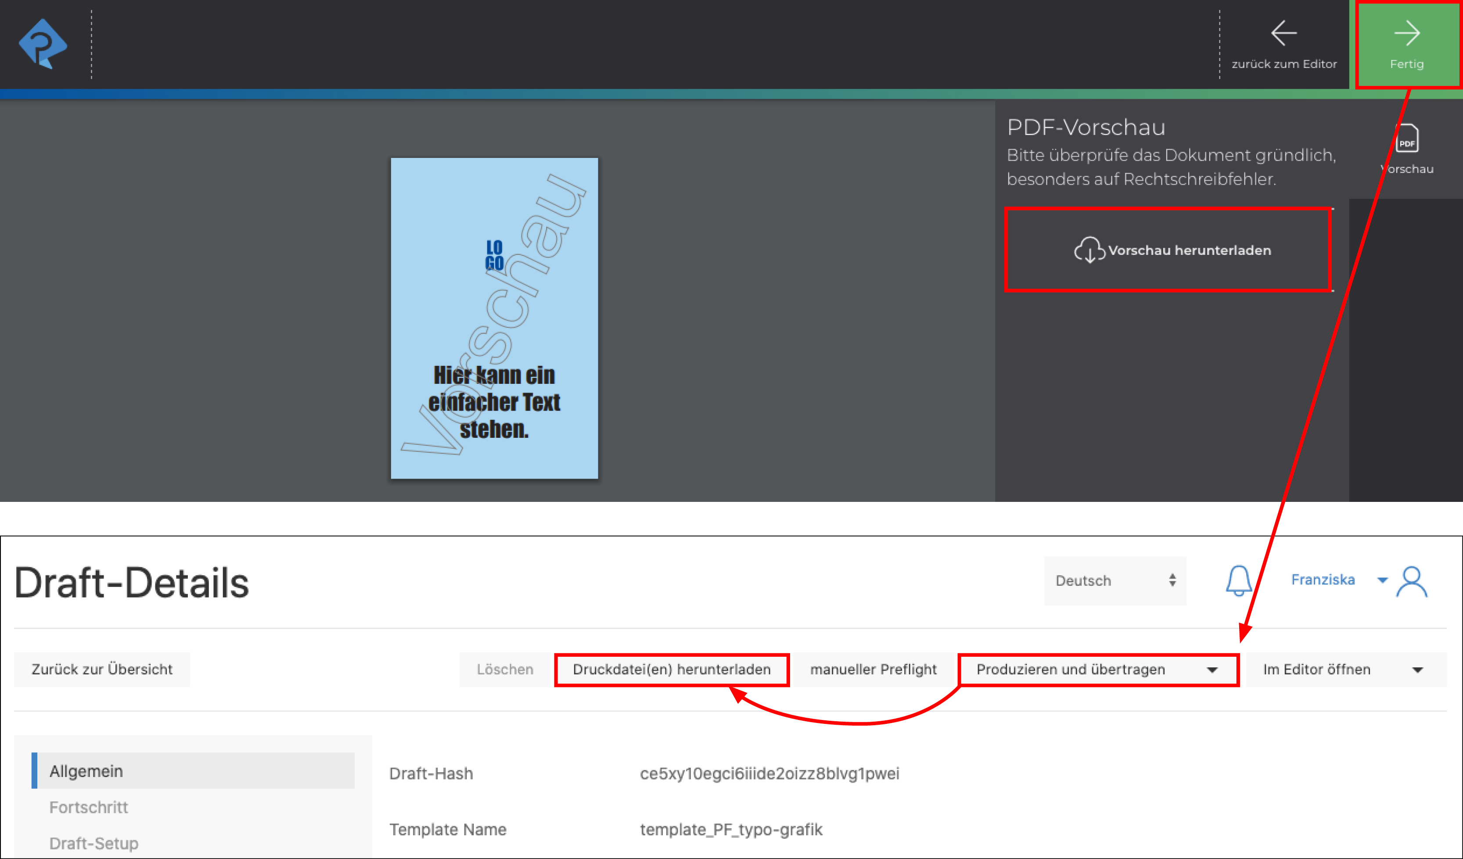
Task: Click 'Zurück zur Übersicht' button
Action: tap(101, 669)
